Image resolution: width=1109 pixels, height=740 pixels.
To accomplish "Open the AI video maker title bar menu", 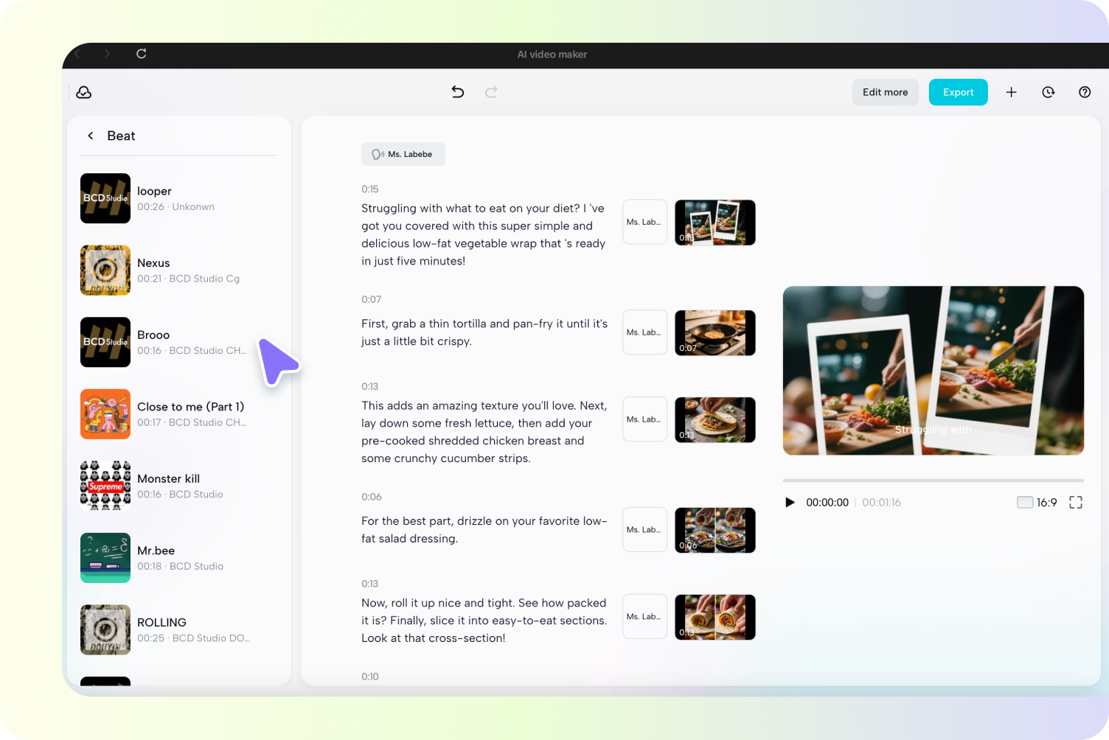I will point(552,55).
